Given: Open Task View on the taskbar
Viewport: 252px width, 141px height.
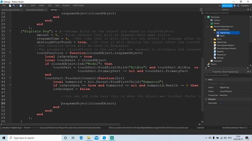Looking at the screenshot, I should 73,138.
